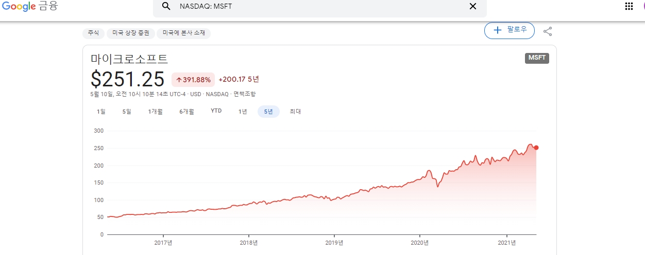Click the share icon
Image resolution: width=645 pixels, height=255 pixels.
pos(548,31)
